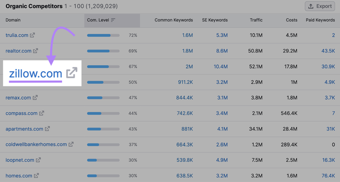The height and width of the screenshot is (182, 340).
Task: Click apartments.com costs value 28.4M
Action: coord(290,129)
